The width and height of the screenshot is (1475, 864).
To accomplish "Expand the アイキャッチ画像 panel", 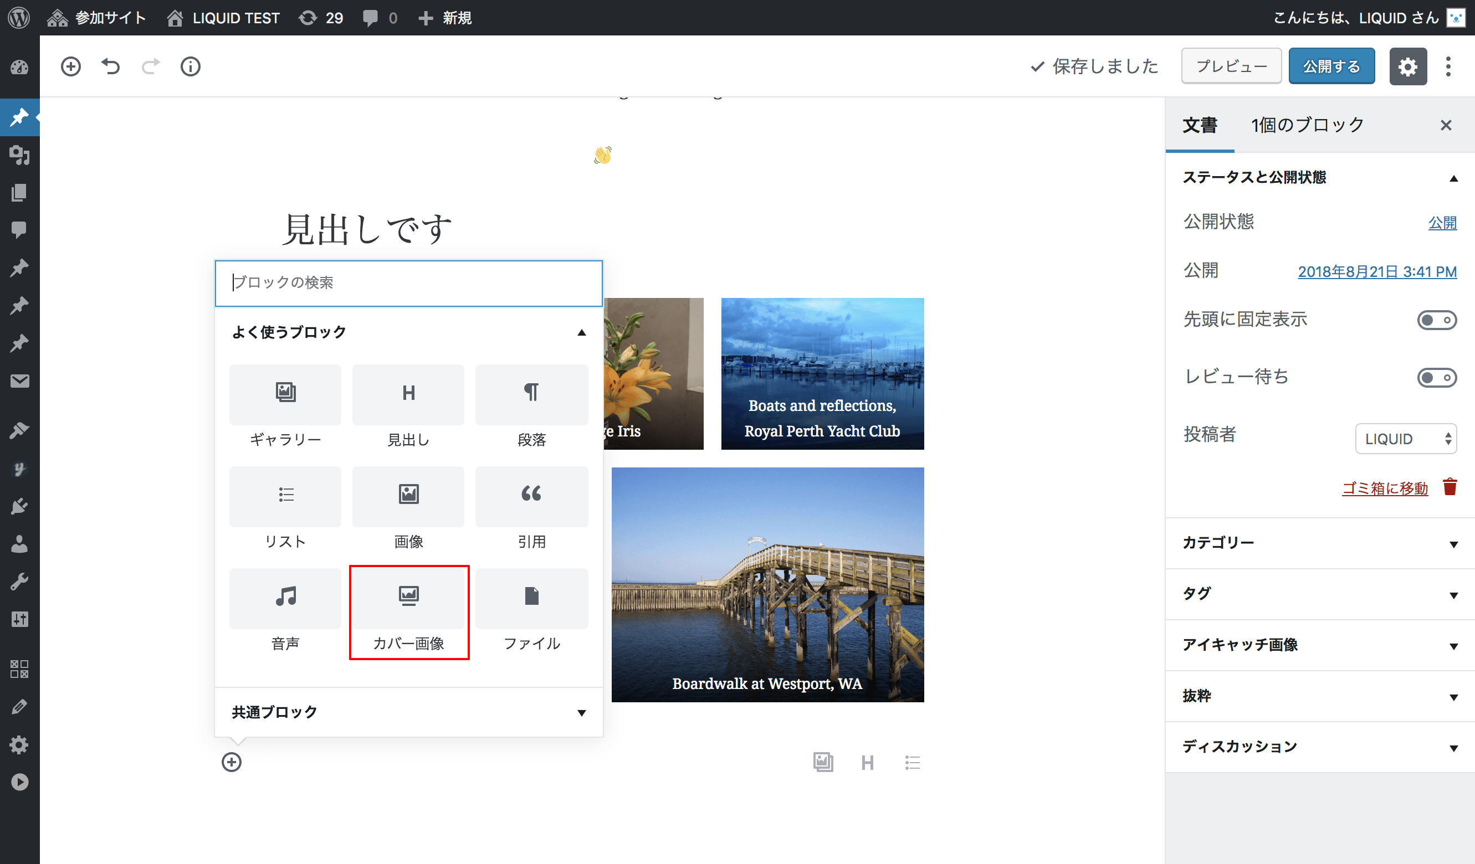I will (x=1320, y=645).
